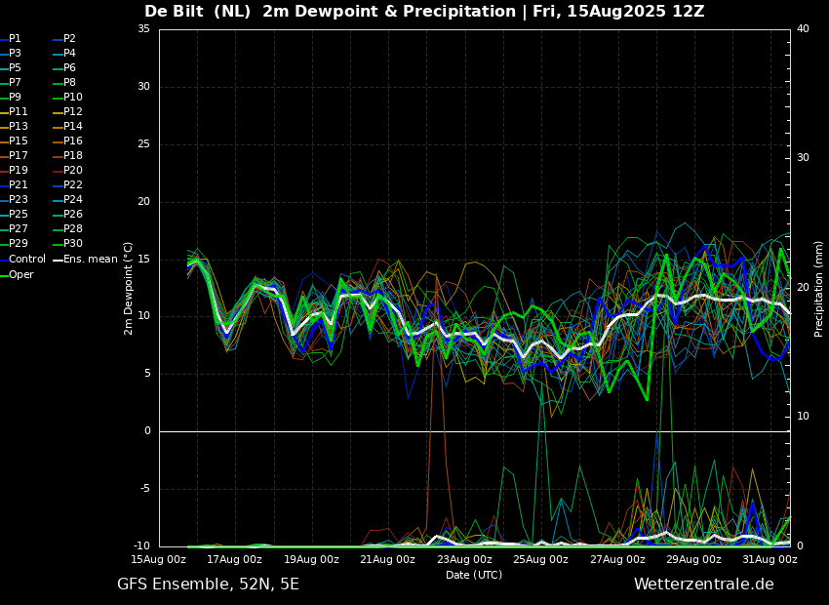This screenshot has width=829, height=605.
Task: Click the 27Aug 00z date tick label
Action: coord(617,560)
